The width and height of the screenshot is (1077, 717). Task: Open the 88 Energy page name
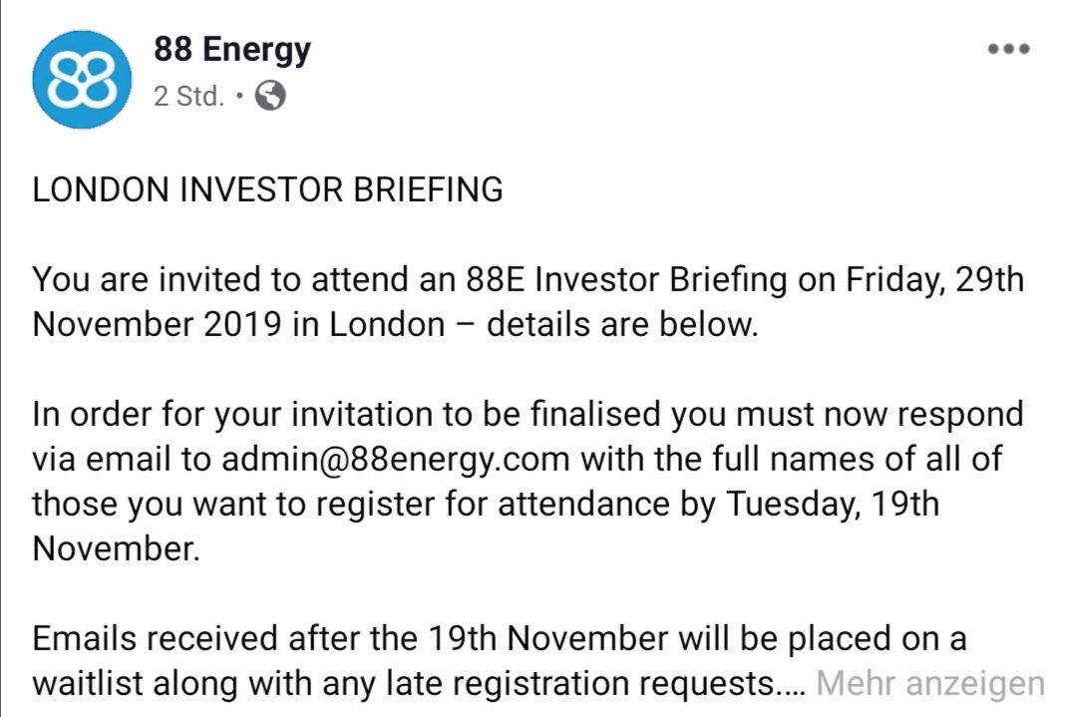click(231, 49)
